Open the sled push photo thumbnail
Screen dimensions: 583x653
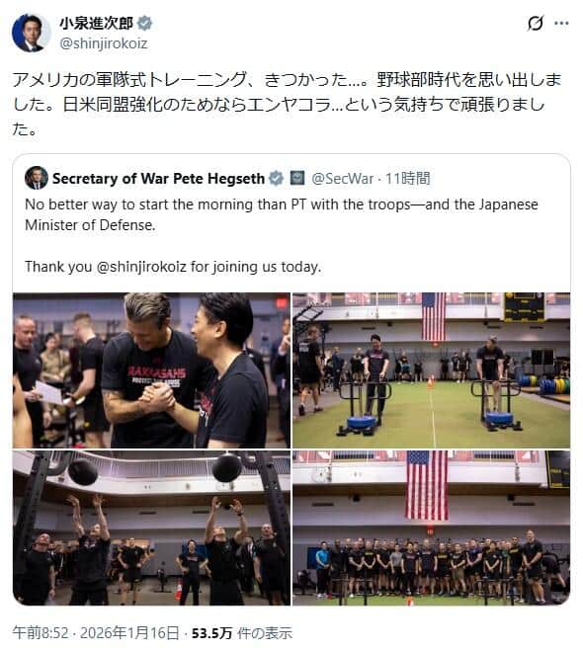tap(431, 370)
